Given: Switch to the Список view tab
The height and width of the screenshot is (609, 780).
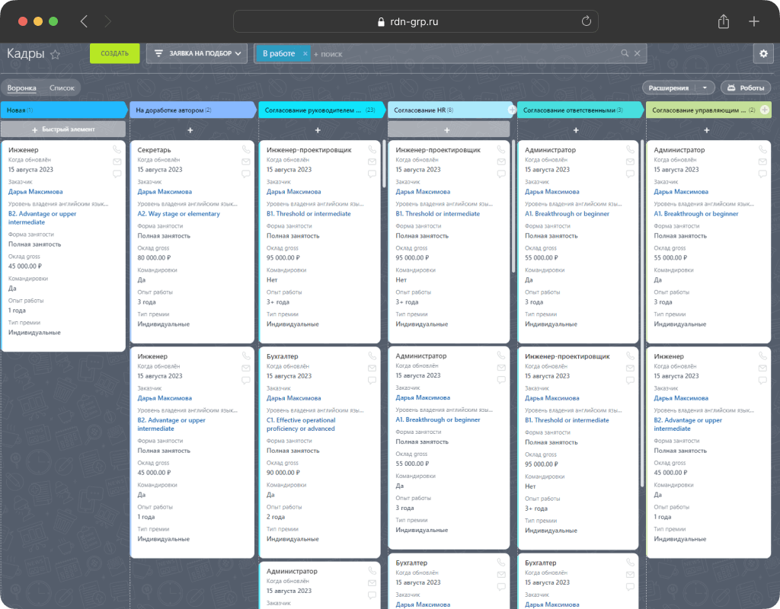Looking at the screenshot, I should [x=62, y=88].
